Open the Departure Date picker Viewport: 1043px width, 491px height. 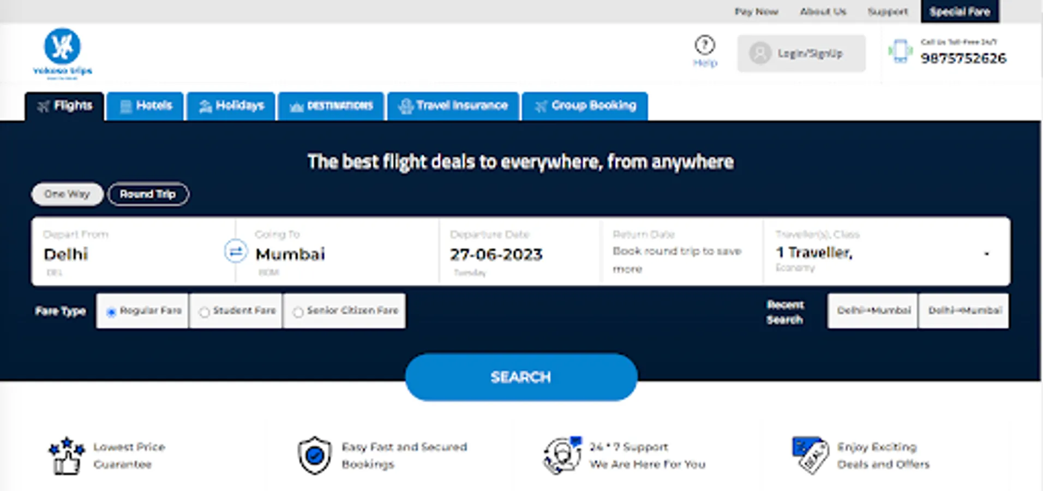point(520,252)
